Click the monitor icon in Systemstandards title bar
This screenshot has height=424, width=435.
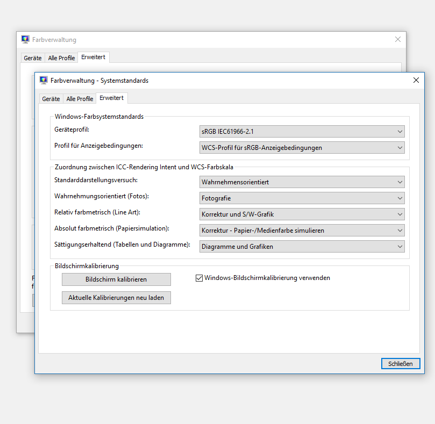click(44, 81)
